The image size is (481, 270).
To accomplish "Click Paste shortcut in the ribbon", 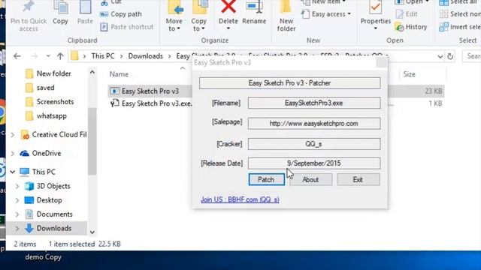I will click(x=127, y=27).
